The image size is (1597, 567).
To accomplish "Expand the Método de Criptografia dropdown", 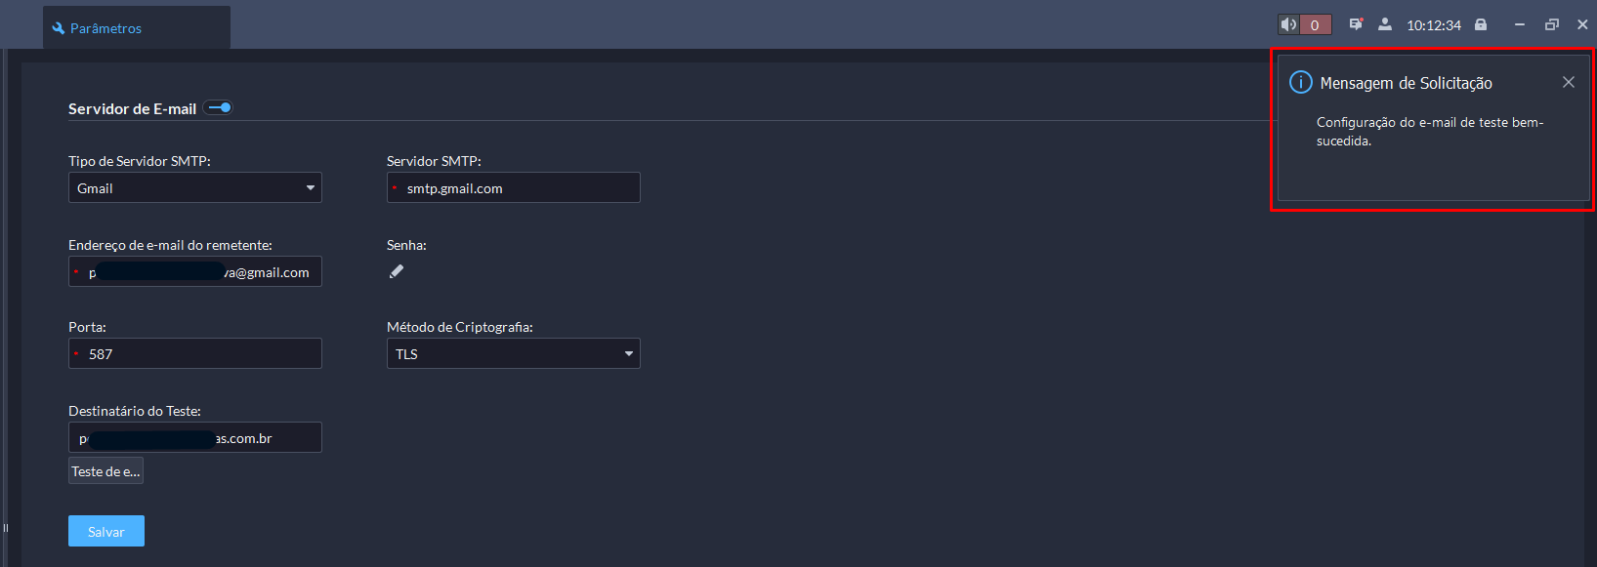I will [514, 353].
